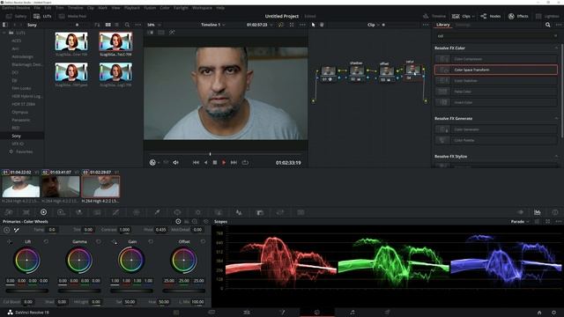This screenshot has height=317, width=564.
Task: Select the Sony LUT folder
Action: tap(16, 136)
